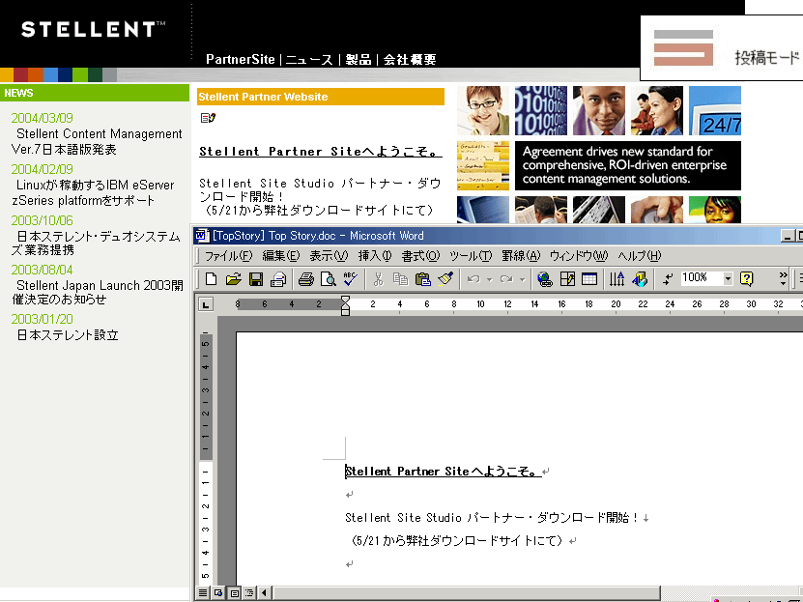803x602 pixels.
Task: Click the Paste clipboard icon
Action: click(x=423, y=279)
